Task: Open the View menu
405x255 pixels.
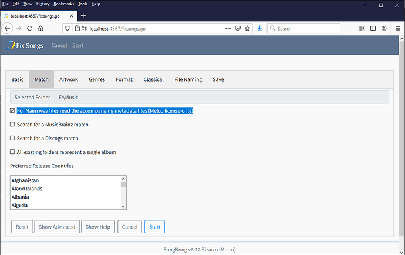Action: click(28, 4)
